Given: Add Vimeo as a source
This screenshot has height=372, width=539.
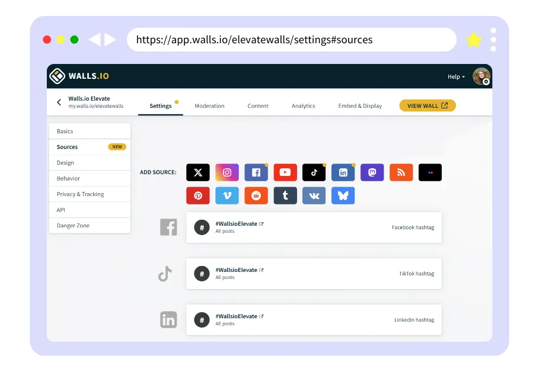Looking at the screenshot, I should click(227, 195).
